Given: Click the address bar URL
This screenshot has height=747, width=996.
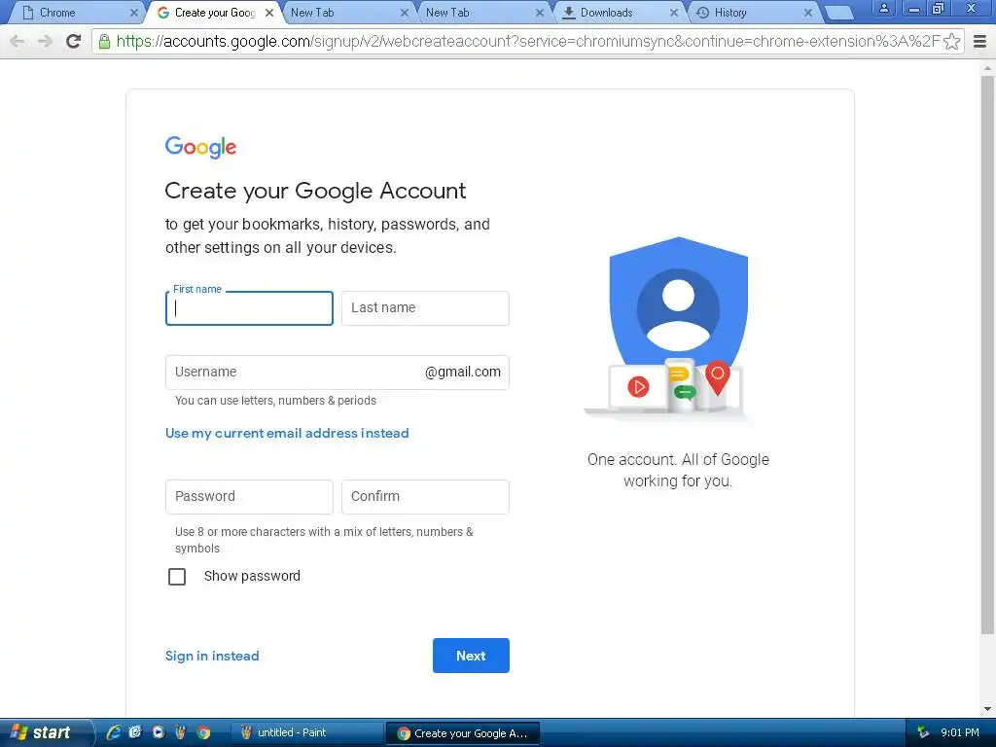Looking at the screenshot, I should point(527,41).
